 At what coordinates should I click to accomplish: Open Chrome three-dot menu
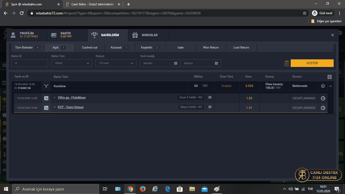[x=339, y=13]
